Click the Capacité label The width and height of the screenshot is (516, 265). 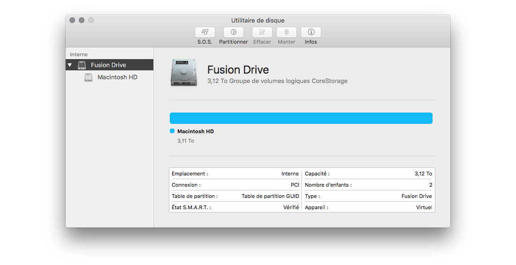[x=317, y=174]
